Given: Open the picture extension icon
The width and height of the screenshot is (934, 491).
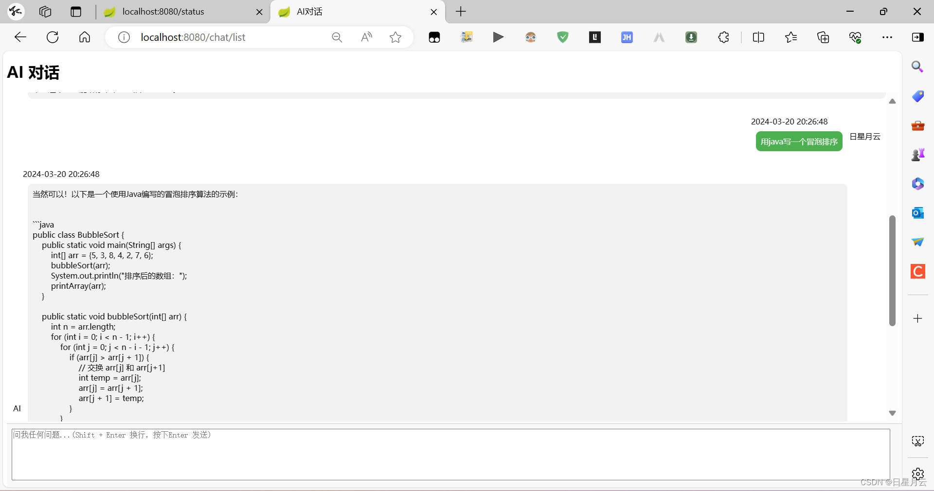Looking at the screenshot, I should [467, 37].
